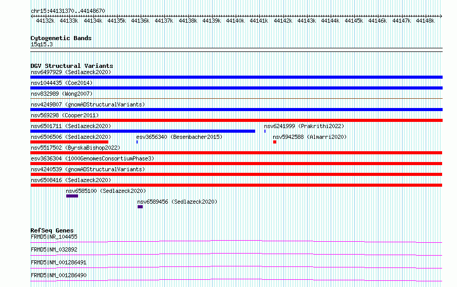
Task: Click the nsv6585100 (Sedlazeck2020) label
Action: tap(106, 191)
